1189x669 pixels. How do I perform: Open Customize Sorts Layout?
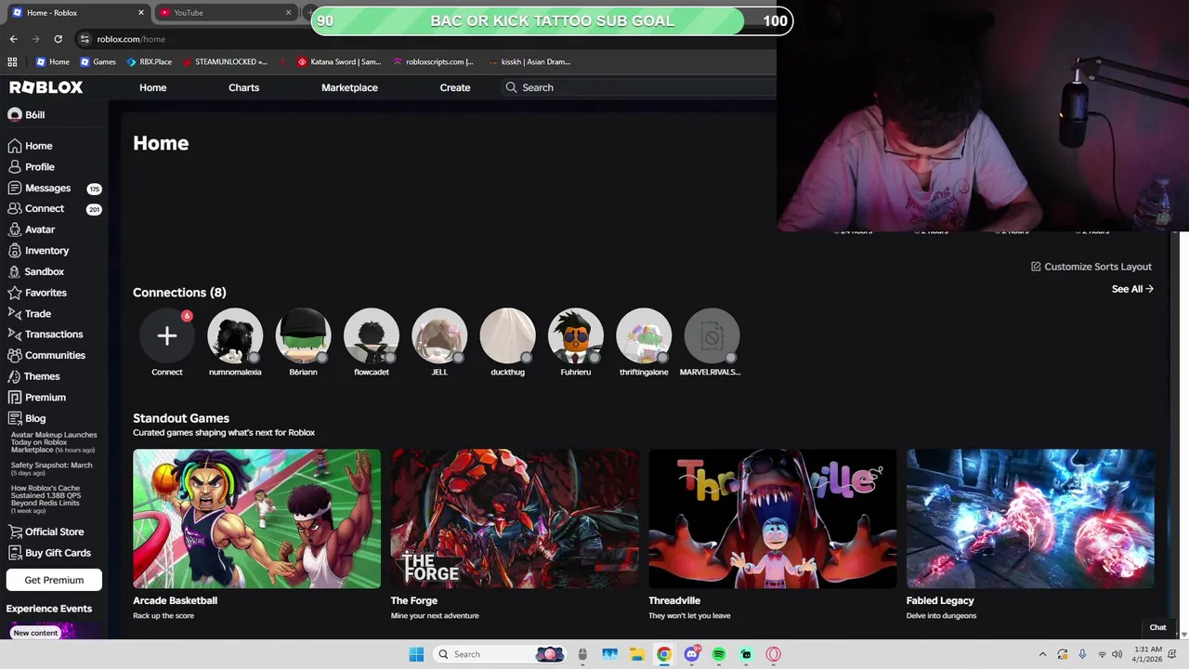1091,267
